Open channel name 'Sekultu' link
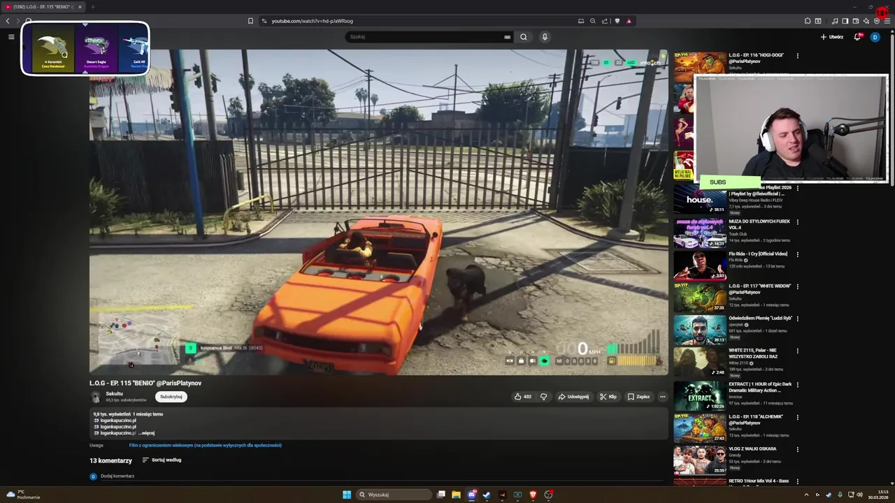 (x=114, y=394)
